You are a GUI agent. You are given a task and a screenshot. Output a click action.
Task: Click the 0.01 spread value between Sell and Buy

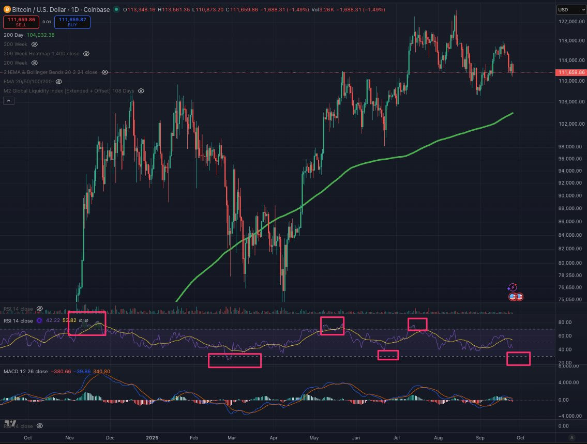pos(47,22)
